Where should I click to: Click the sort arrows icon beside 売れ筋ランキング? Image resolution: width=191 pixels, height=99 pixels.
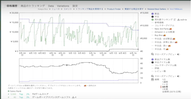175,20
